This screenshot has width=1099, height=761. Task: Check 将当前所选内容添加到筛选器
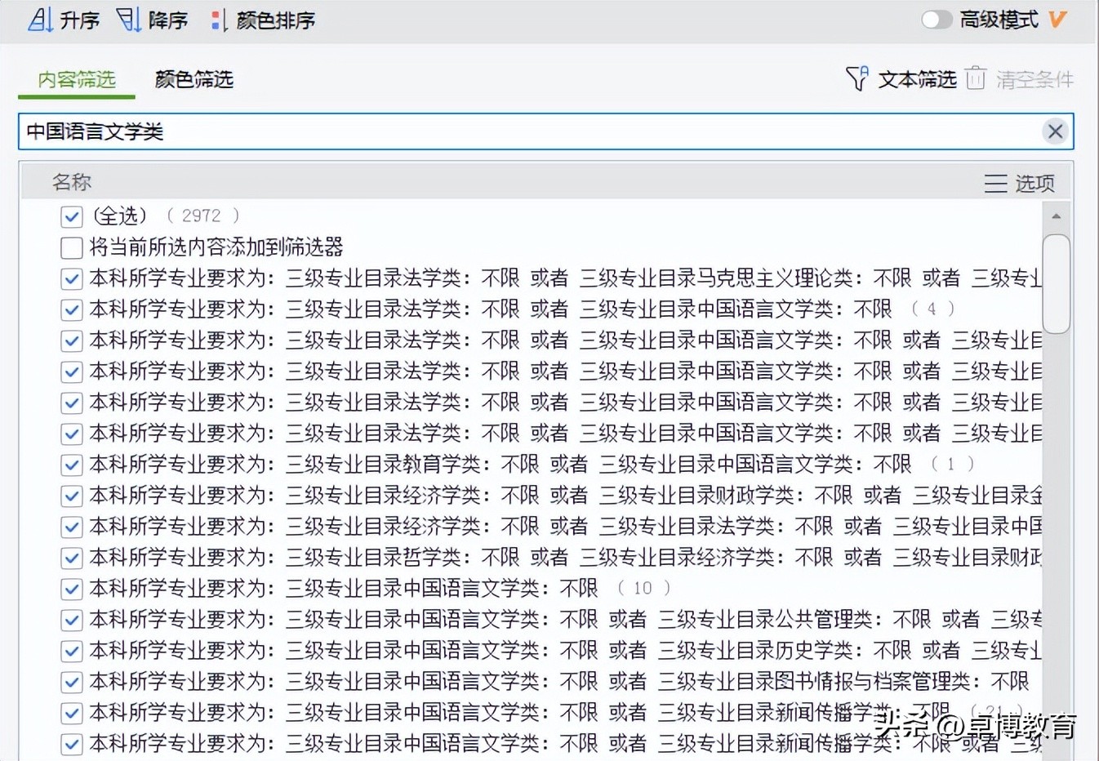point(71,247)
